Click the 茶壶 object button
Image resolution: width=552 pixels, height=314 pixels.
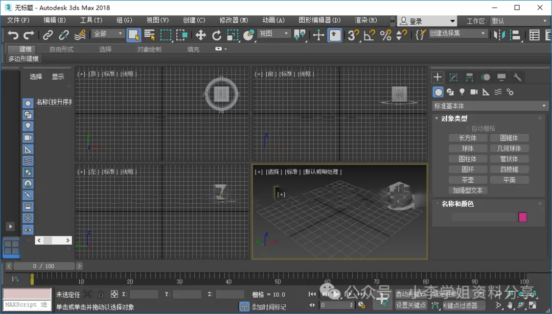(x=468, y=180)
